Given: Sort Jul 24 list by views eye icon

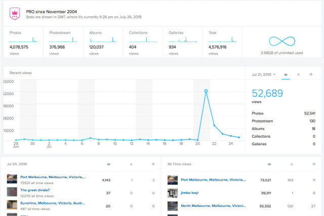Looking at the screenshot, I should pyautogui.click(x=109, y=164).
